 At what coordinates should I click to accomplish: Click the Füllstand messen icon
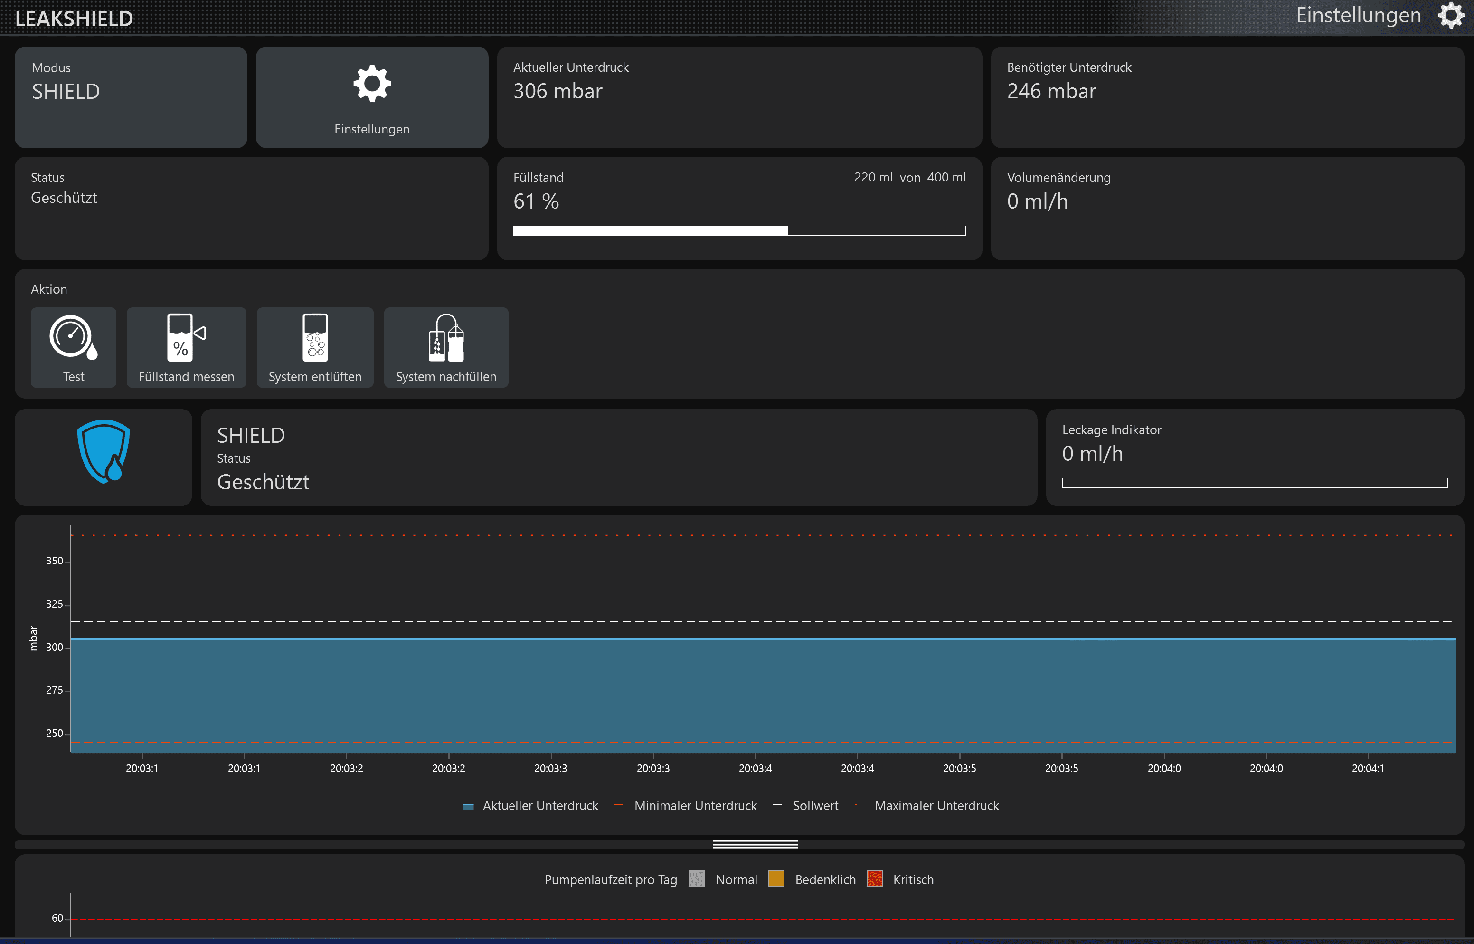(x=186, y=337)
